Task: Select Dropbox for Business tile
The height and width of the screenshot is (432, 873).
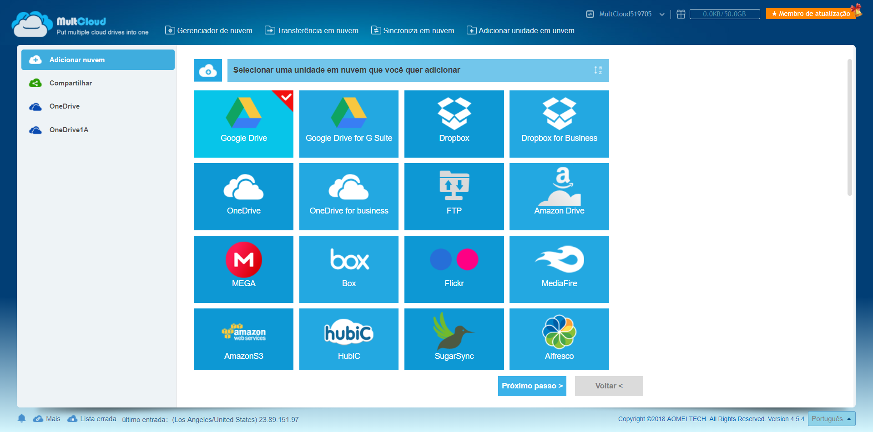Action: click(x=559, y=124)
